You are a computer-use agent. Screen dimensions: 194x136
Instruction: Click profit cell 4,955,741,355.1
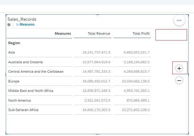tap(137, 91)
